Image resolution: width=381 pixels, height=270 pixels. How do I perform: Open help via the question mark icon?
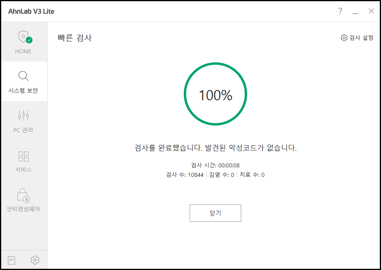click(340, 11)
